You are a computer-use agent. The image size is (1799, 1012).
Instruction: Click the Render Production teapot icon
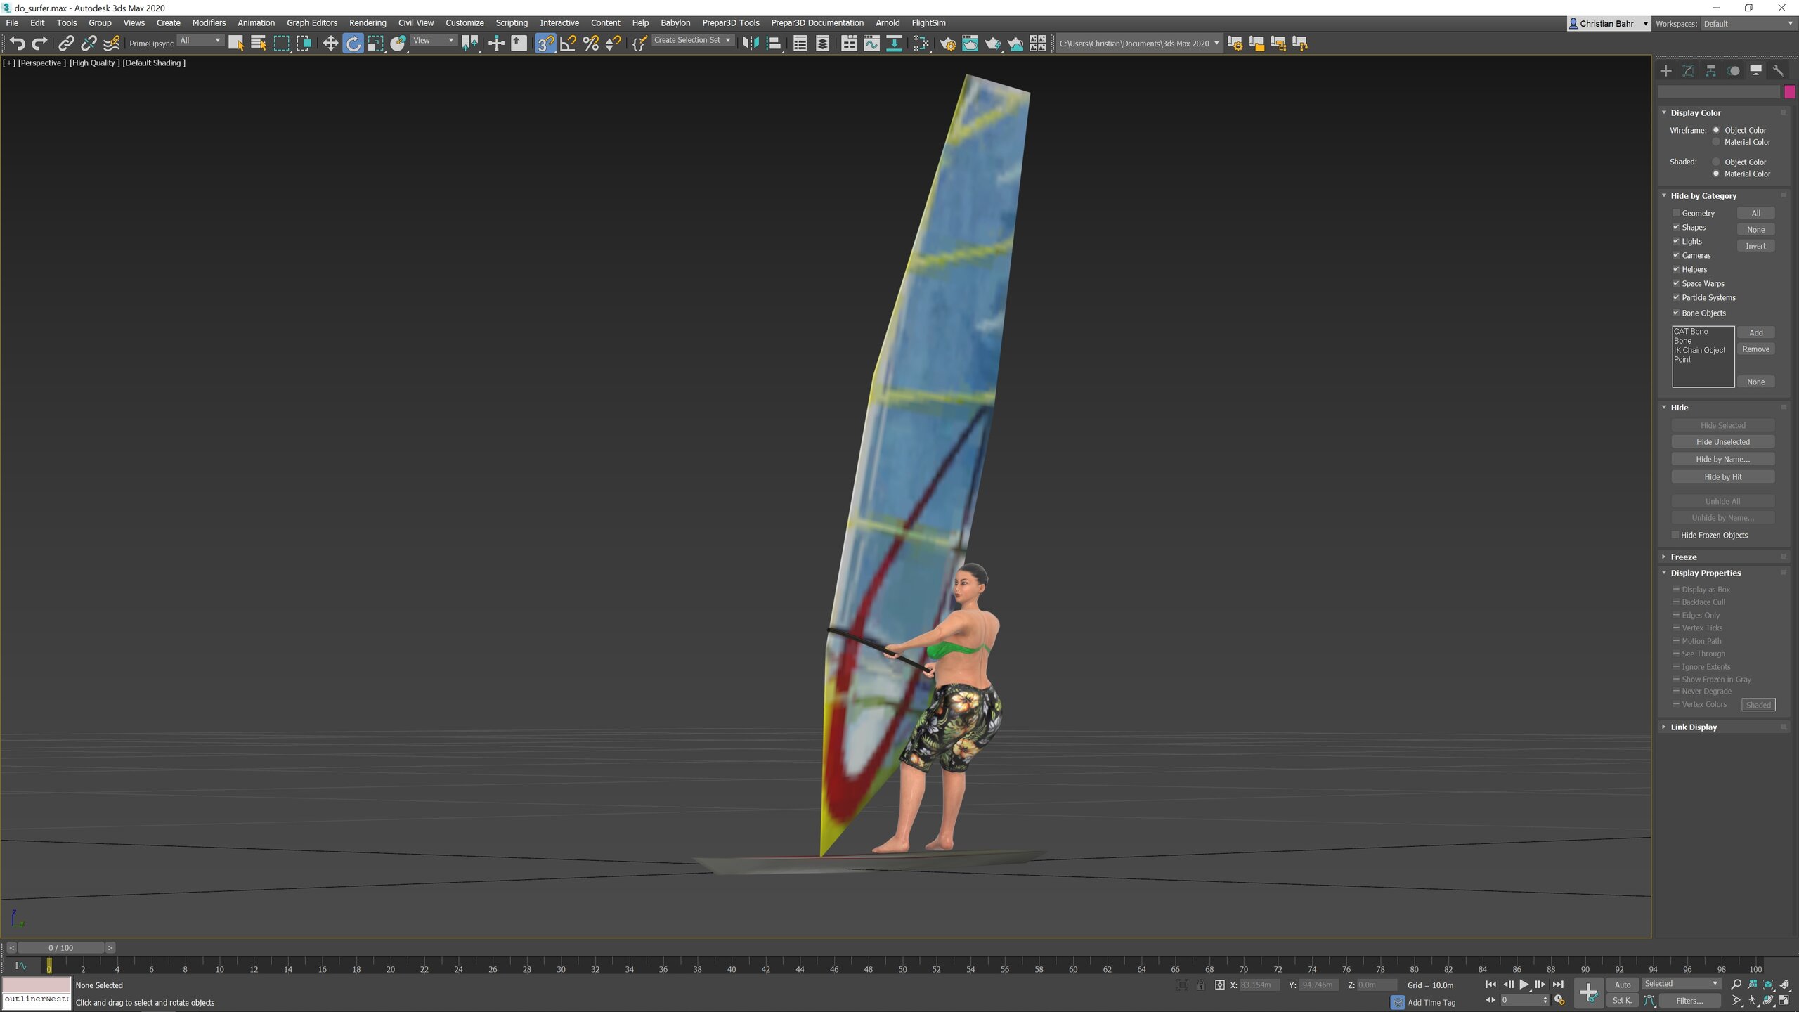(x=992, y=44)
